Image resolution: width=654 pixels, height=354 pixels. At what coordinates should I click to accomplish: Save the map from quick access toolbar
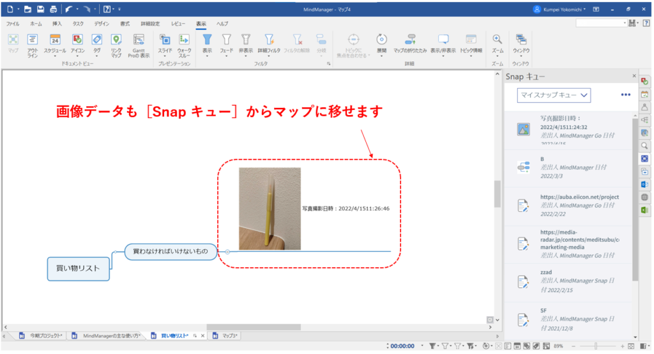pyautogui.click(x=40, y=9)
